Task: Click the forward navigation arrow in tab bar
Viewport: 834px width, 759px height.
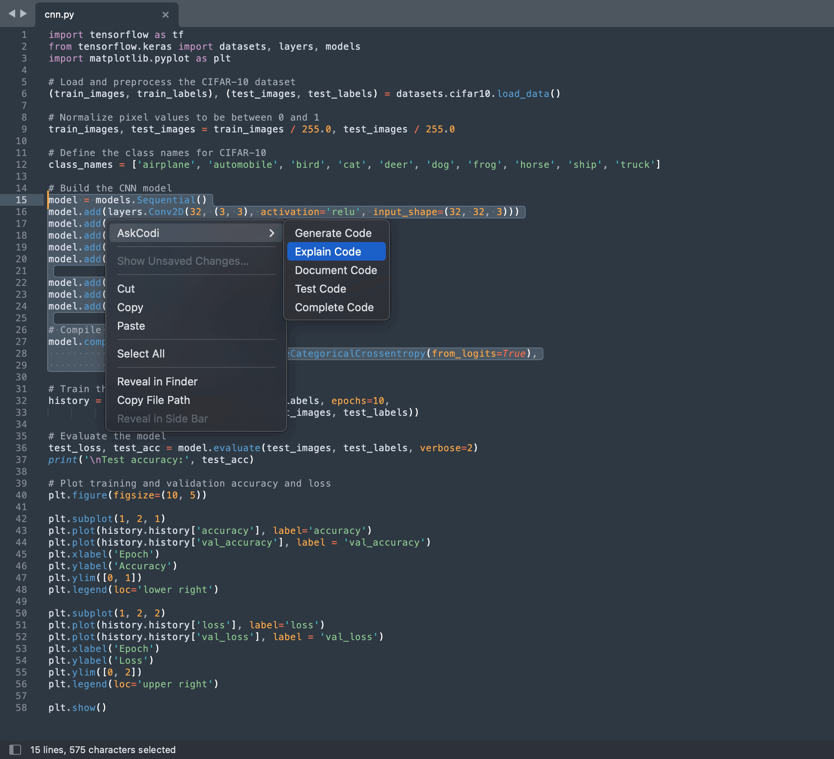Action: (x=24, y=13)
